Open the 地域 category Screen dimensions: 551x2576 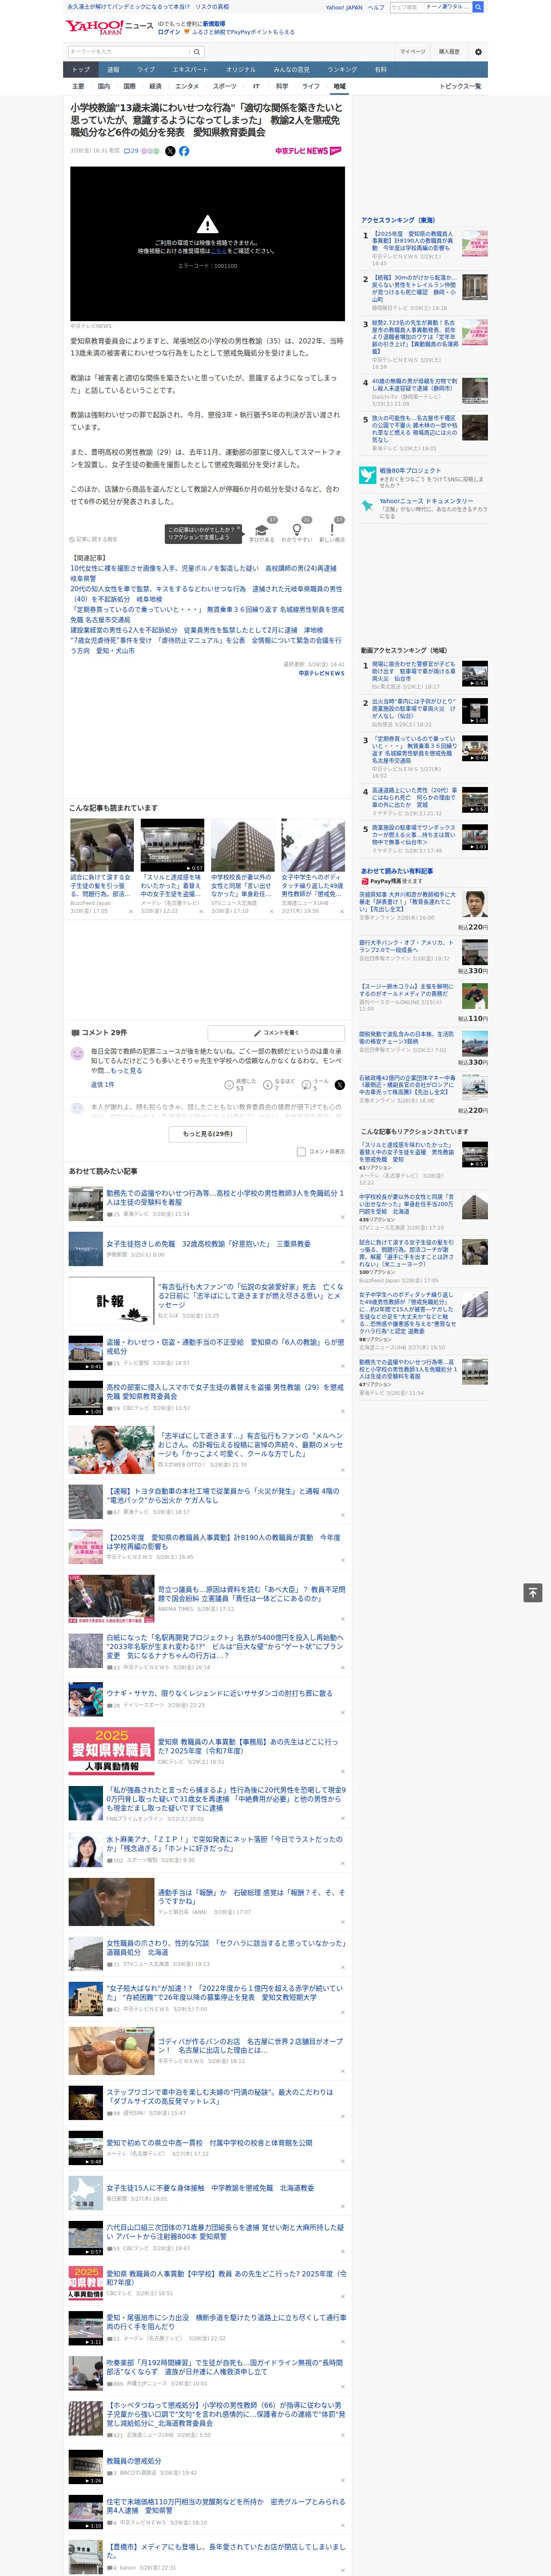tap(339, 86)
